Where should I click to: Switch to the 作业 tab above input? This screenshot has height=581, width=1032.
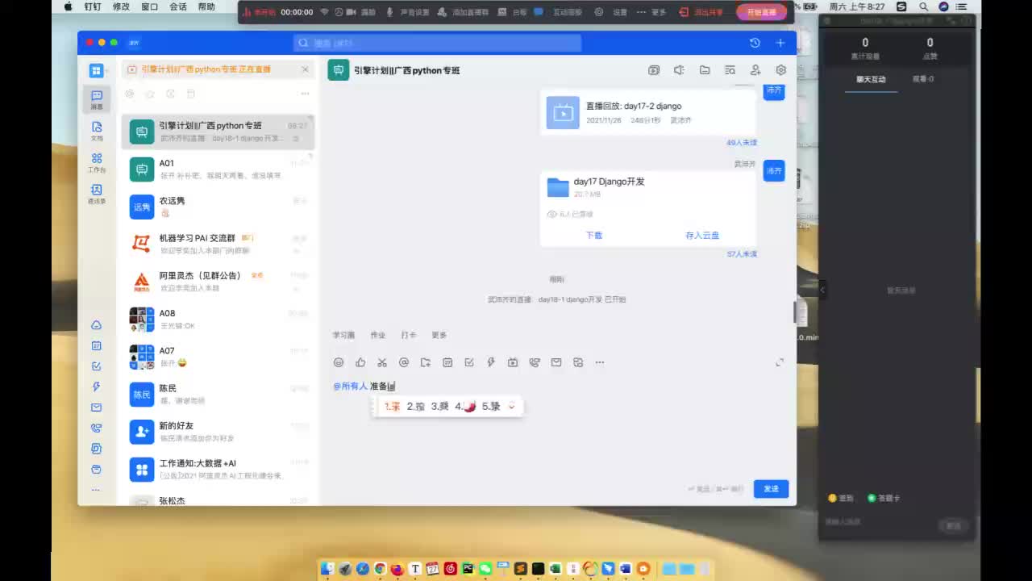377,335
